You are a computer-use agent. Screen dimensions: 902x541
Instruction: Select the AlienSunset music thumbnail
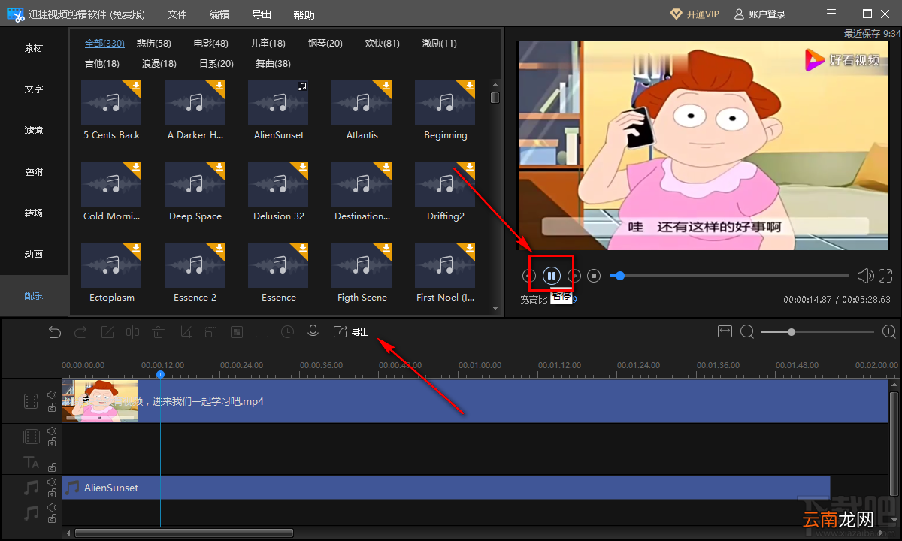279,102
